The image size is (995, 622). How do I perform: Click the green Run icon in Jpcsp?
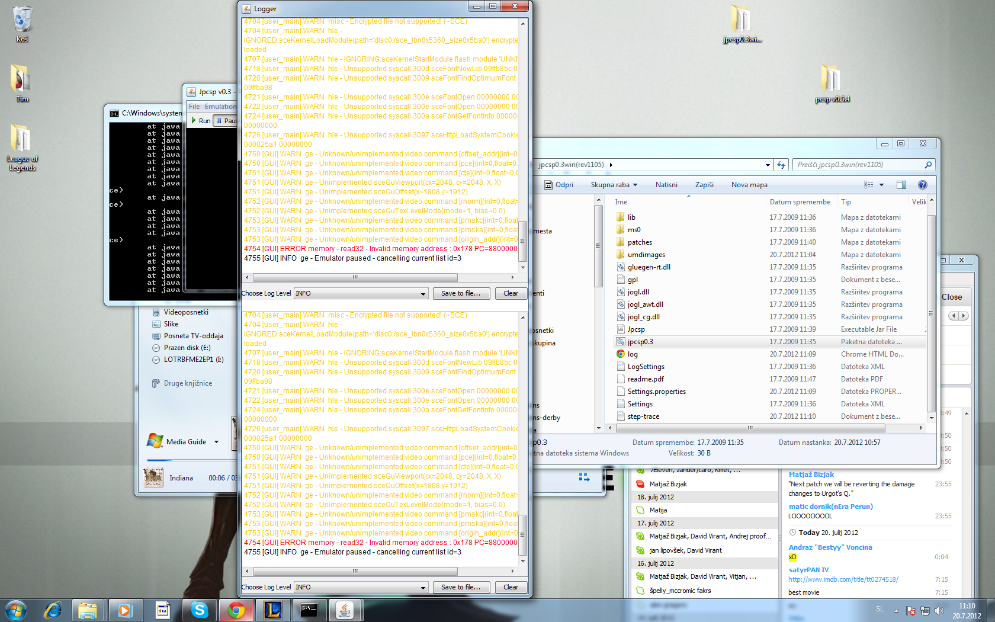(194, 120)
